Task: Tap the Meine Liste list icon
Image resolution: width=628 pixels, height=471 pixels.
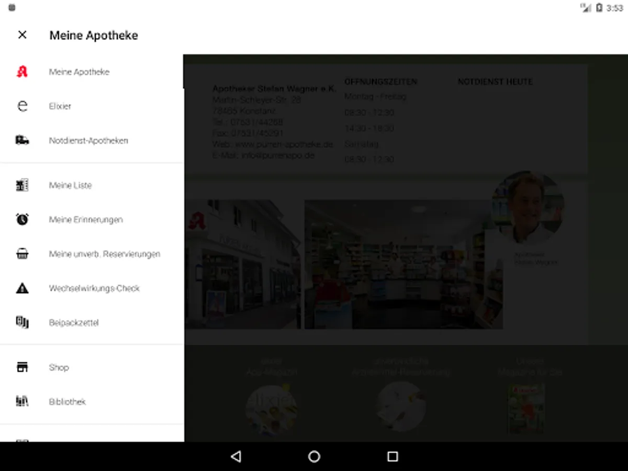Action: point(22,185)
